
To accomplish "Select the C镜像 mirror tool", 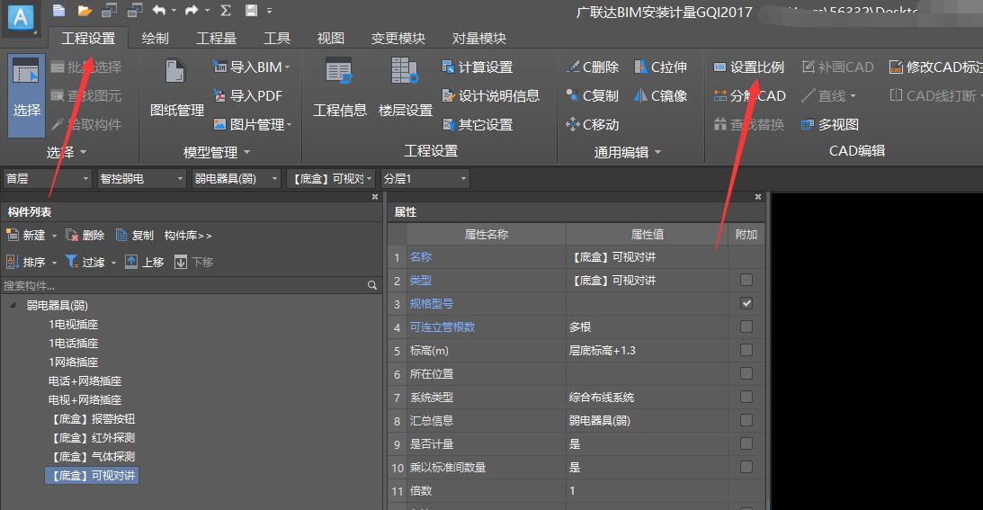I will 661,96.
